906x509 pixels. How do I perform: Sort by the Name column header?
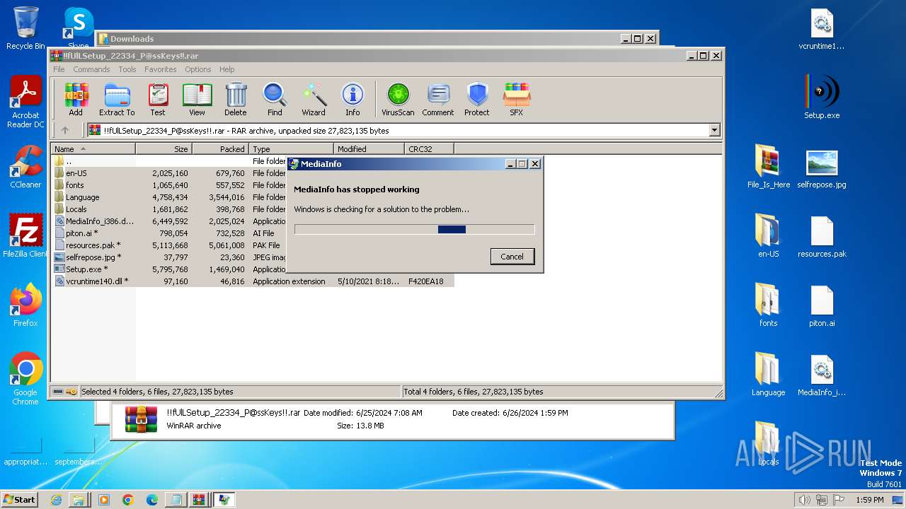[93, 149]
